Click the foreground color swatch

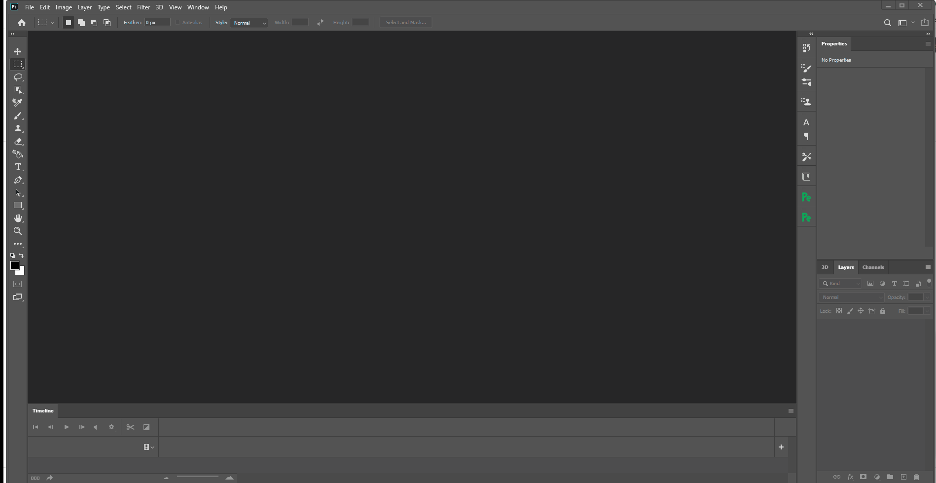click(14, 266)
